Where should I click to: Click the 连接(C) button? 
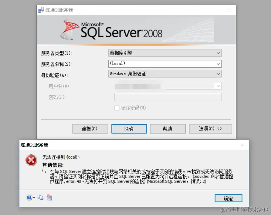pyautogui.click(x=90, y=129)
